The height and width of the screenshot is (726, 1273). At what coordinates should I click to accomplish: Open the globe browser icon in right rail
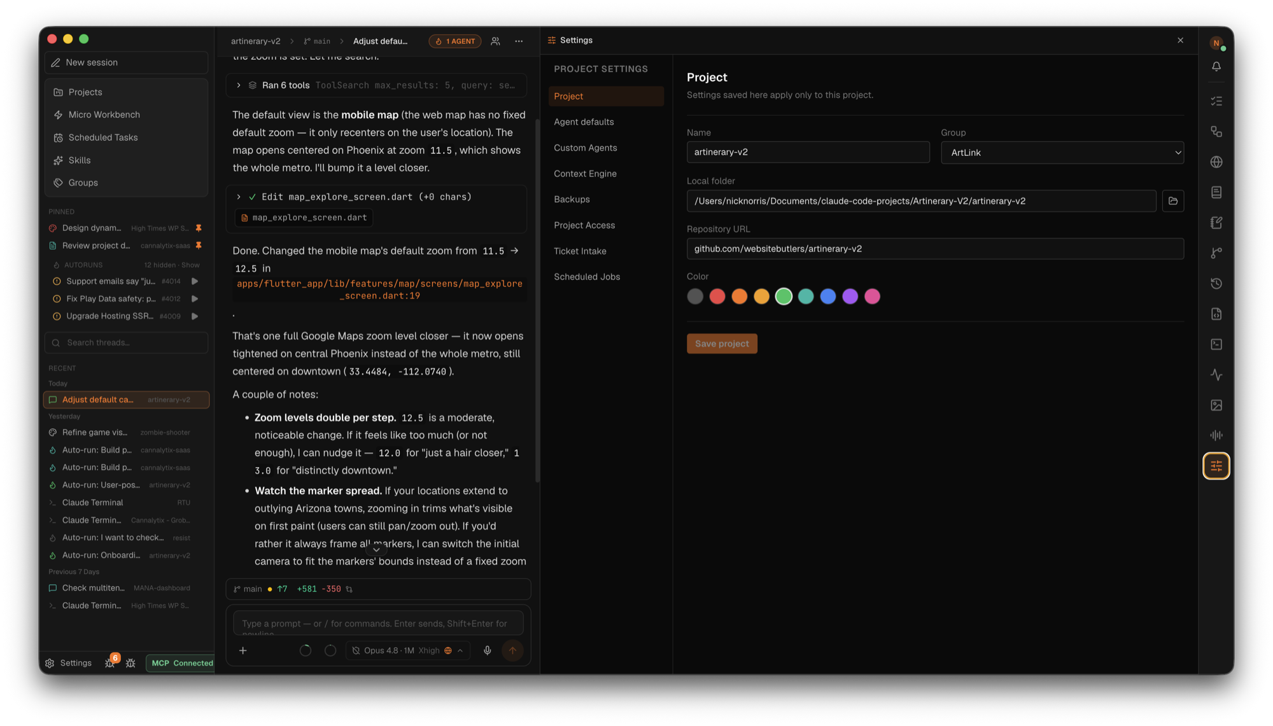pyautogui.click(x=1216, y=162)
